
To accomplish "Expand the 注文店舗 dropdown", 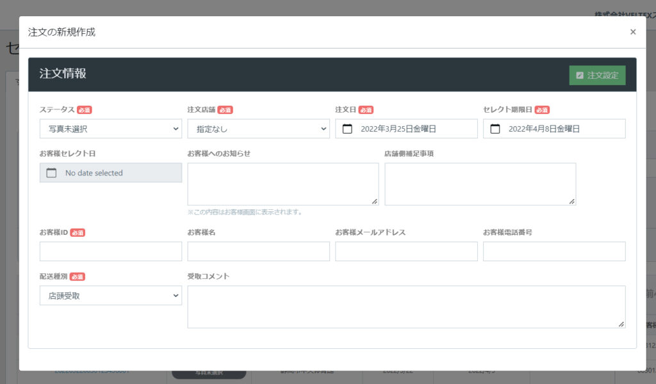I will [x=258, y=129].
